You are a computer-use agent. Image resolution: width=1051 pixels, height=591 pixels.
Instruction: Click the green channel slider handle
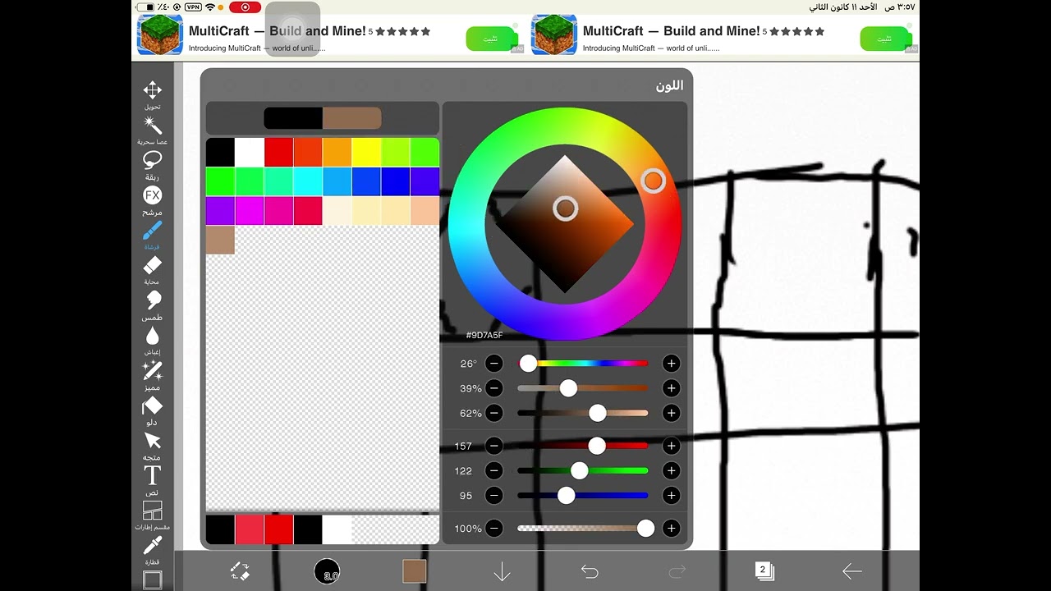click(x=579, y=470)
